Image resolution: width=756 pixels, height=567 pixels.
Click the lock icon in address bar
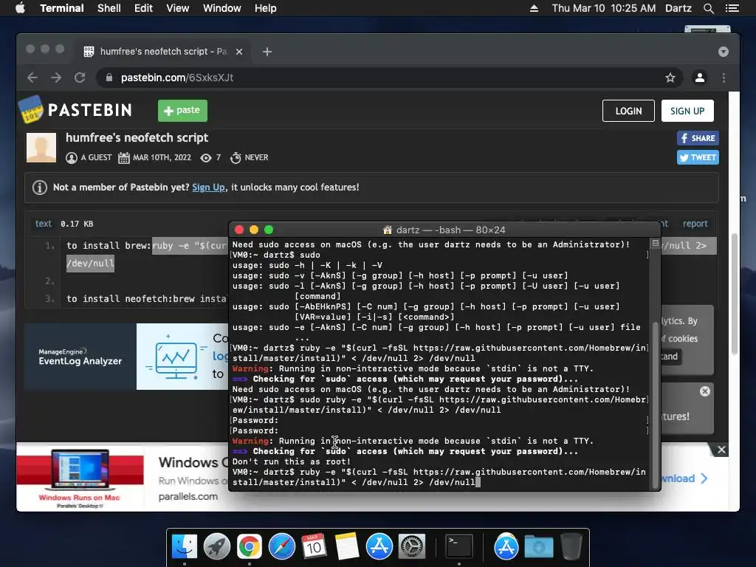tap(109, 78)
